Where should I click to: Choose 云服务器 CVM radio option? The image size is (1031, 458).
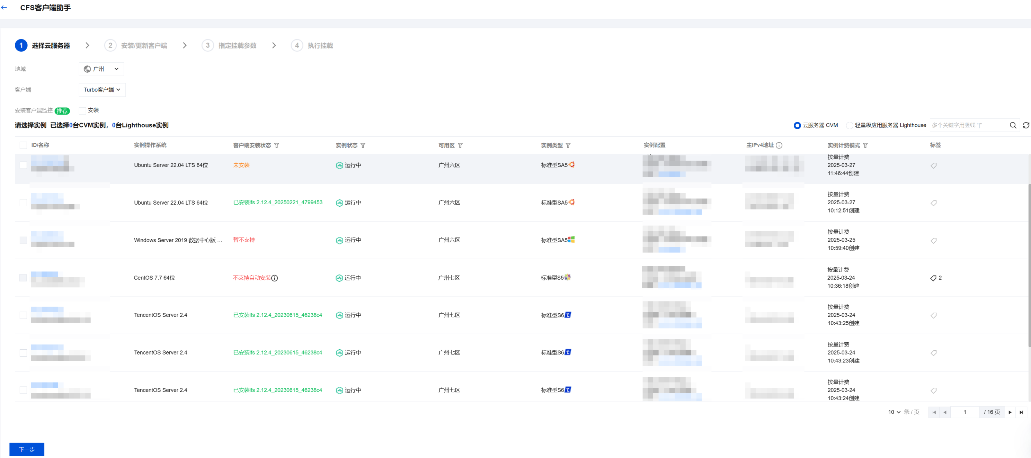click(x=797, y=126)
